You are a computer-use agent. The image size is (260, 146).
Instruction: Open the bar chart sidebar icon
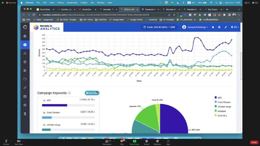click(x=25, y=53)
